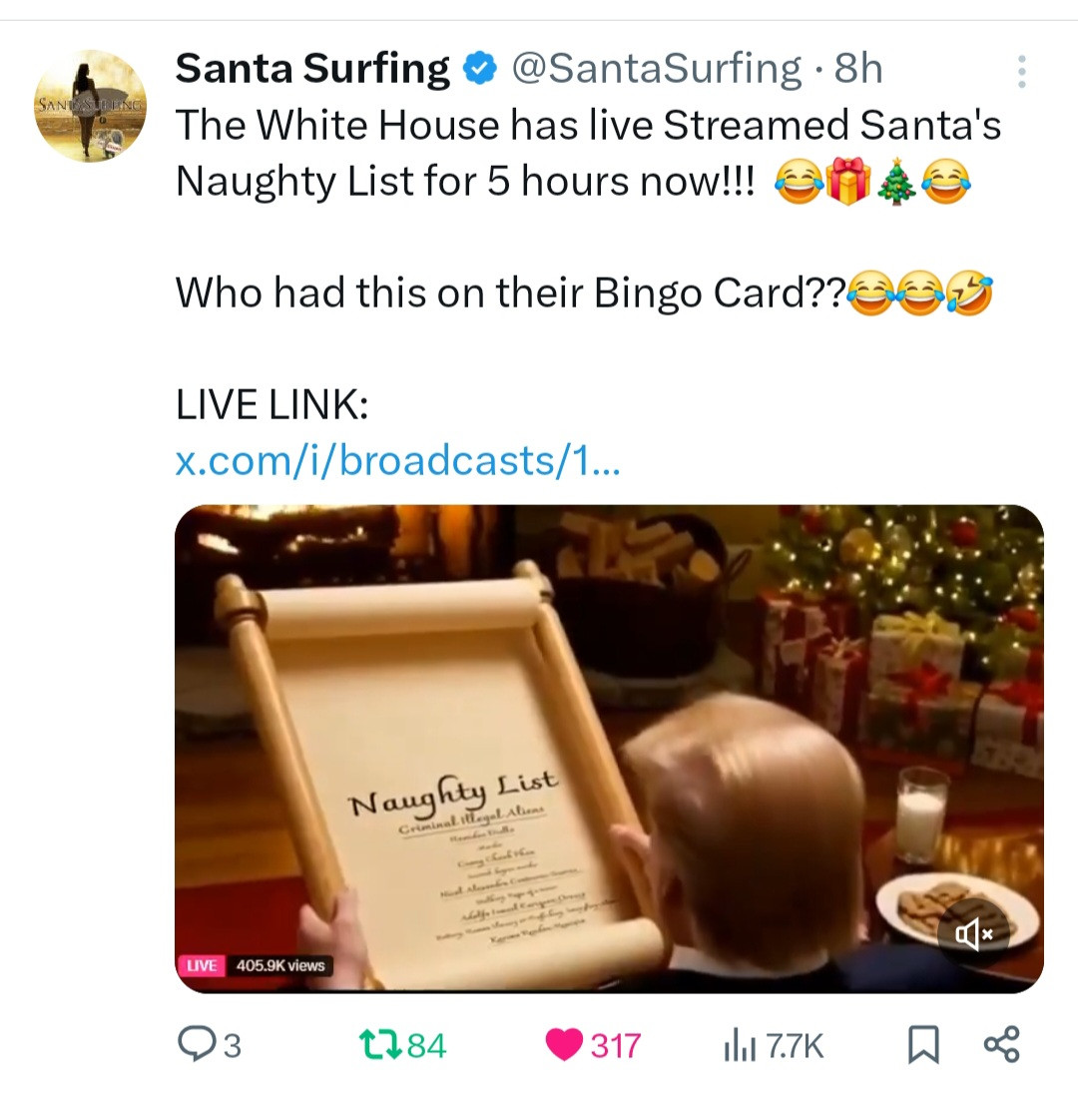This screenshot has width=1078, height=1093.
Task: Click the "8h" tweet timestamp
Action: [x=858, y=69]
